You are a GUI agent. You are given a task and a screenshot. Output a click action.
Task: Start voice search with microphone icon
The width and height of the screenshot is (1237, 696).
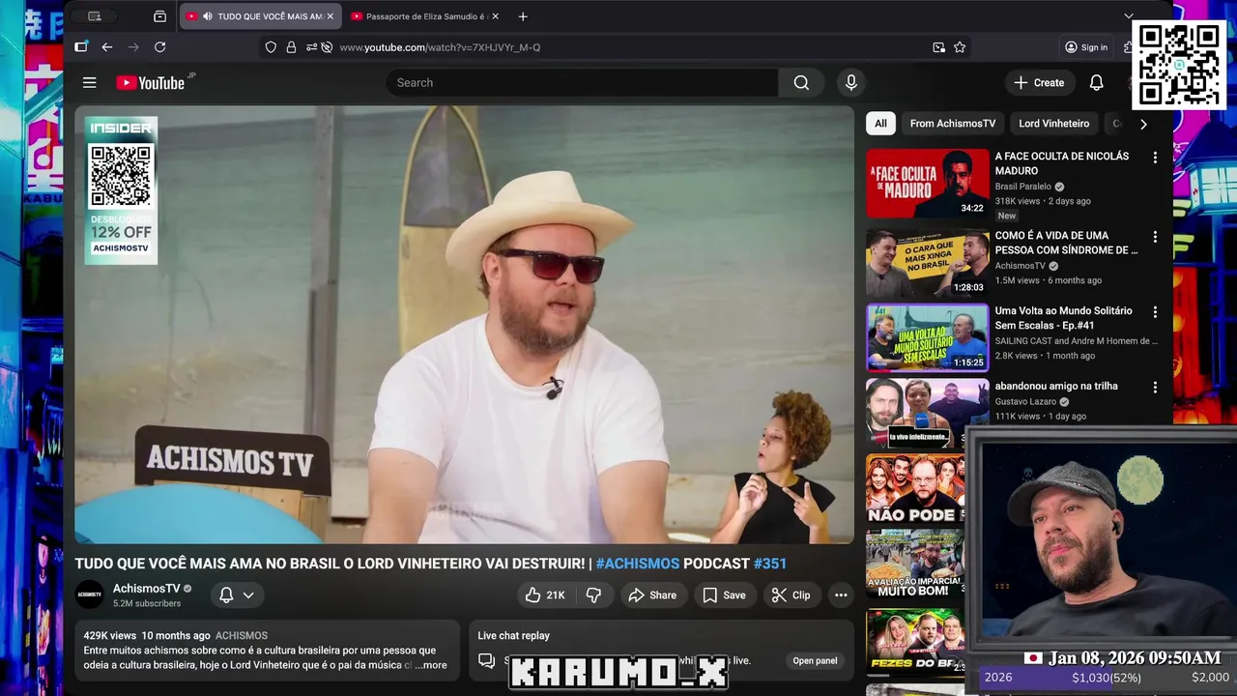pos(850,83)
